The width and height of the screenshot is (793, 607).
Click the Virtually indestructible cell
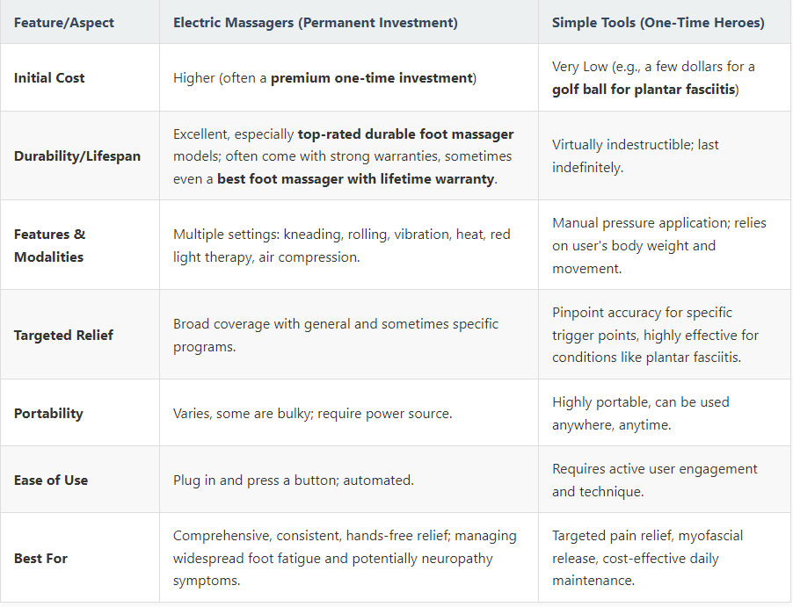[x=636, y=156]
